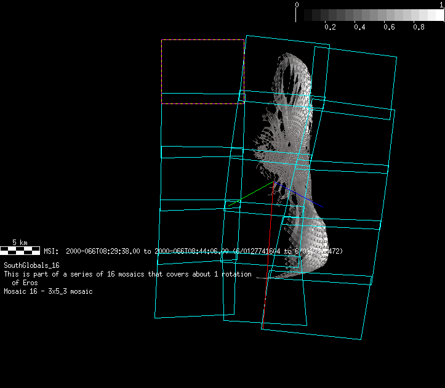Screen dimensions: 445x388
Task: Click the magenta dashed image footprint rectangle
Action: [x=202, y=41]
